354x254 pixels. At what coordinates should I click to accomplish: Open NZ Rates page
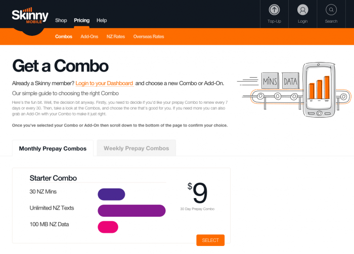(x=116, y=37)
